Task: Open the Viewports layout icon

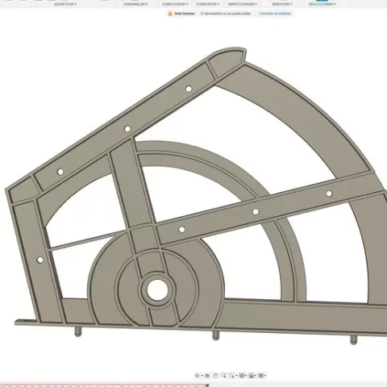Action: (x=260, y=376)
